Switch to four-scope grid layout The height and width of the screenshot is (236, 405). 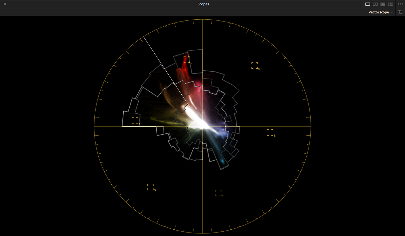pyautogui.click(x=383, y=4)
